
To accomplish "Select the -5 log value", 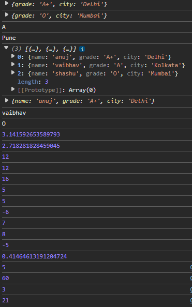I will (x=6, y=245).
